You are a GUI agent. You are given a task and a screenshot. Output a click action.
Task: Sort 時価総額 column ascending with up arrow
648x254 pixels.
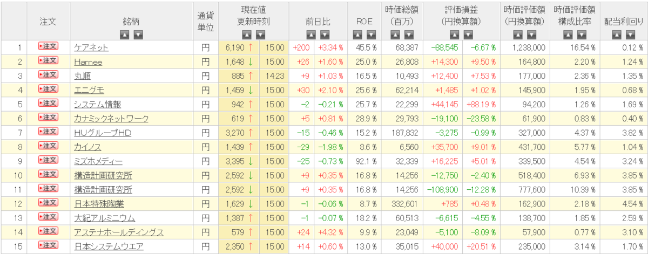[395, 35]
